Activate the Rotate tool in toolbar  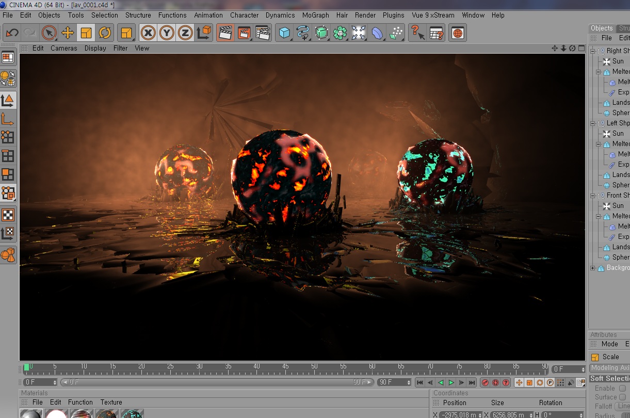click(105, 33)
